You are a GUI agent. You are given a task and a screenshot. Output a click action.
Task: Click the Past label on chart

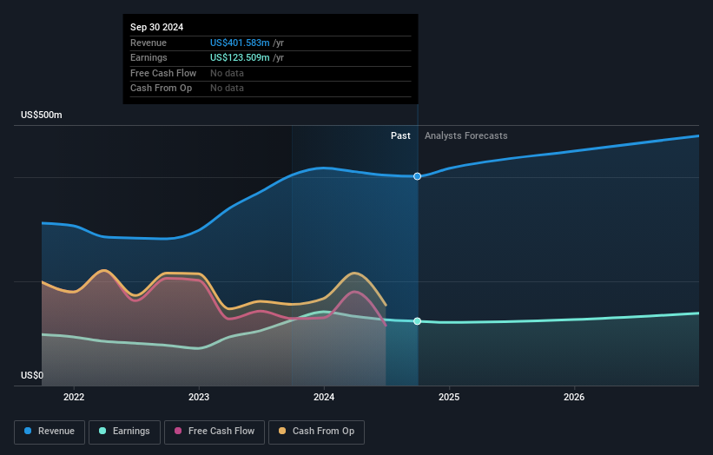400,136
